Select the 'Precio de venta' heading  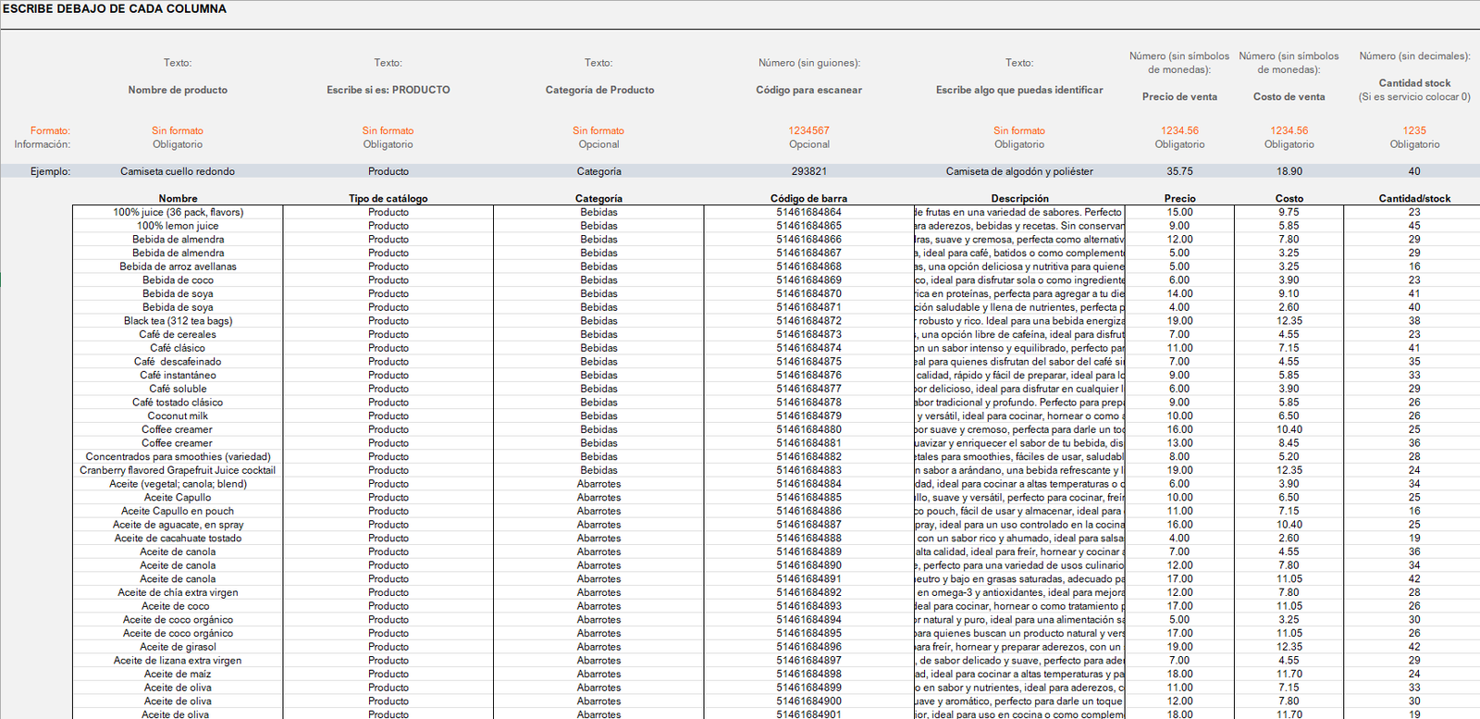point(1179,96)
